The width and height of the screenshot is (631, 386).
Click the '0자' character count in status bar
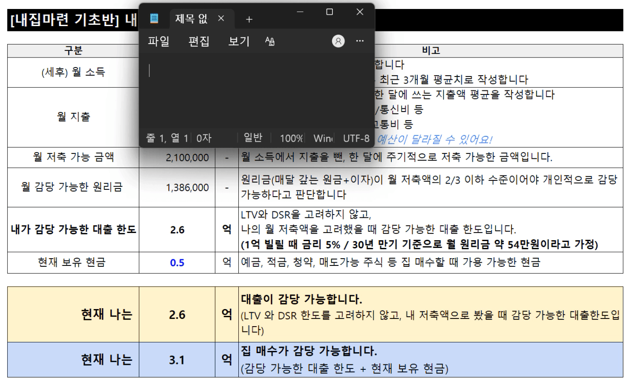(204, 138)
